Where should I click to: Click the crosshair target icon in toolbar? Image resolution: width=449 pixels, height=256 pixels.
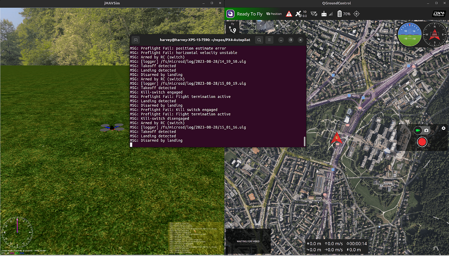coord(356,14)
